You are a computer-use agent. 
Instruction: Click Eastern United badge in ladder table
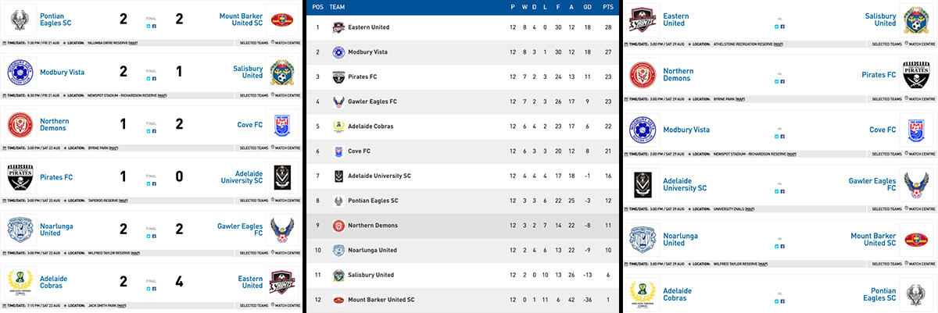point(338,27)
